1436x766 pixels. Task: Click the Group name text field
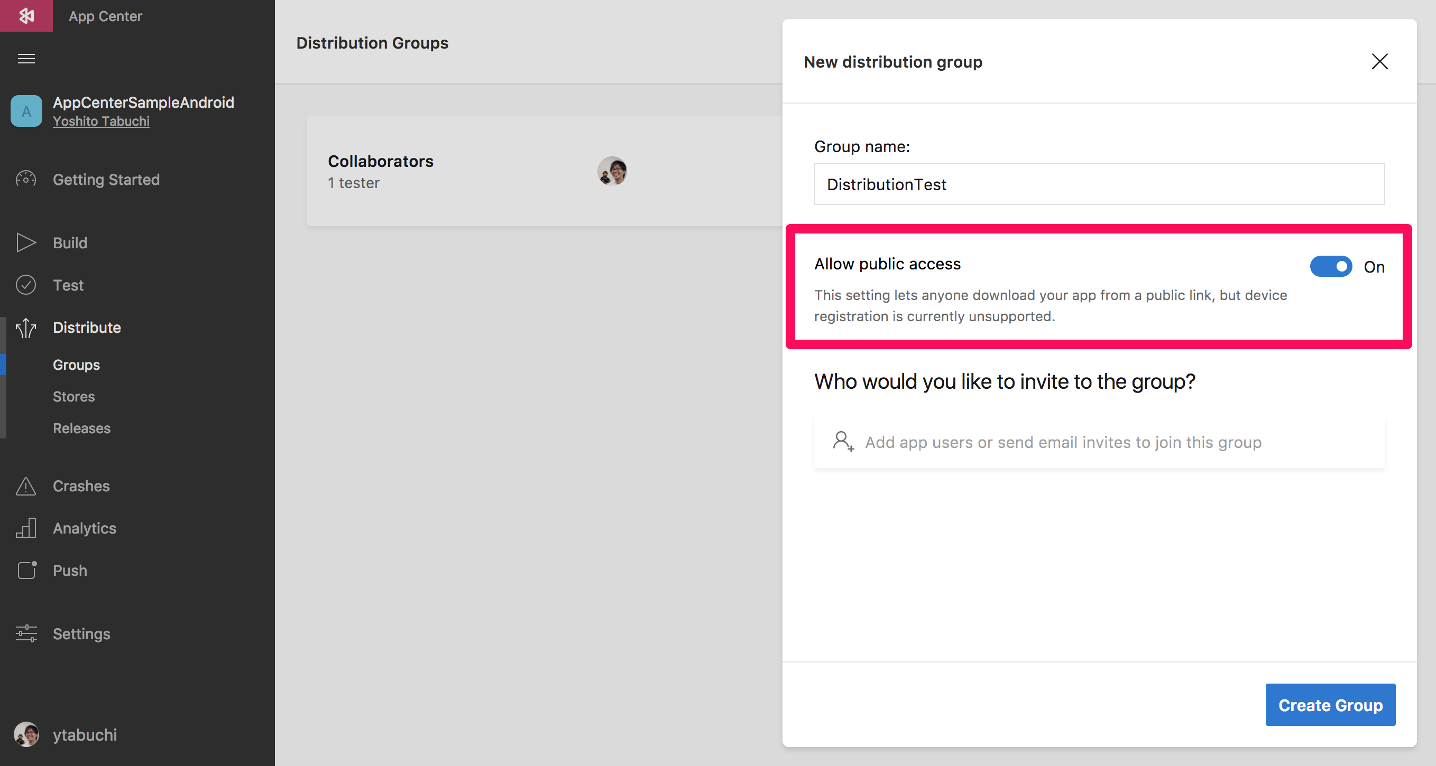pyautogui.click(x=1099, y=184)
